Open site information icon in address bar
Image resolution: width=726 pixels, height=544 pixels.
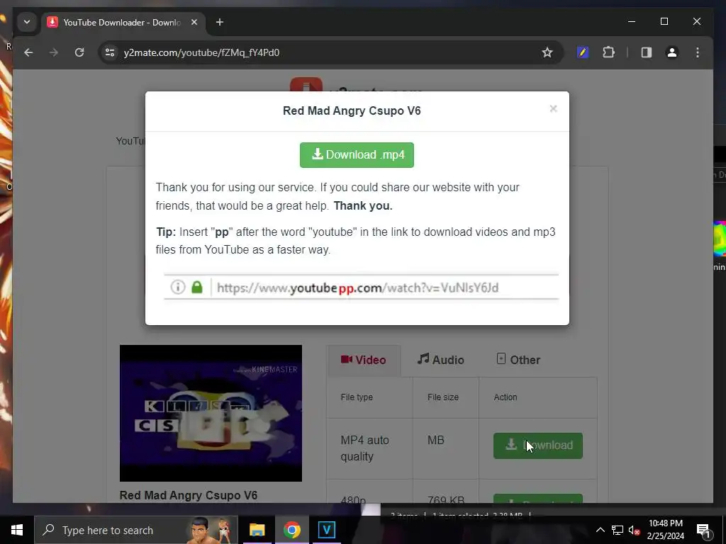pyautogui.click(x=110, y=52)
